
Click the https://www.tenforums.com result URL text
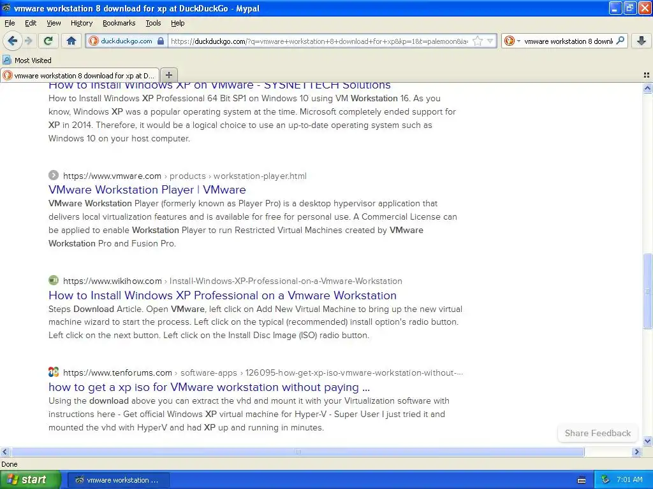pyautogui.click(x=117, y=372)
